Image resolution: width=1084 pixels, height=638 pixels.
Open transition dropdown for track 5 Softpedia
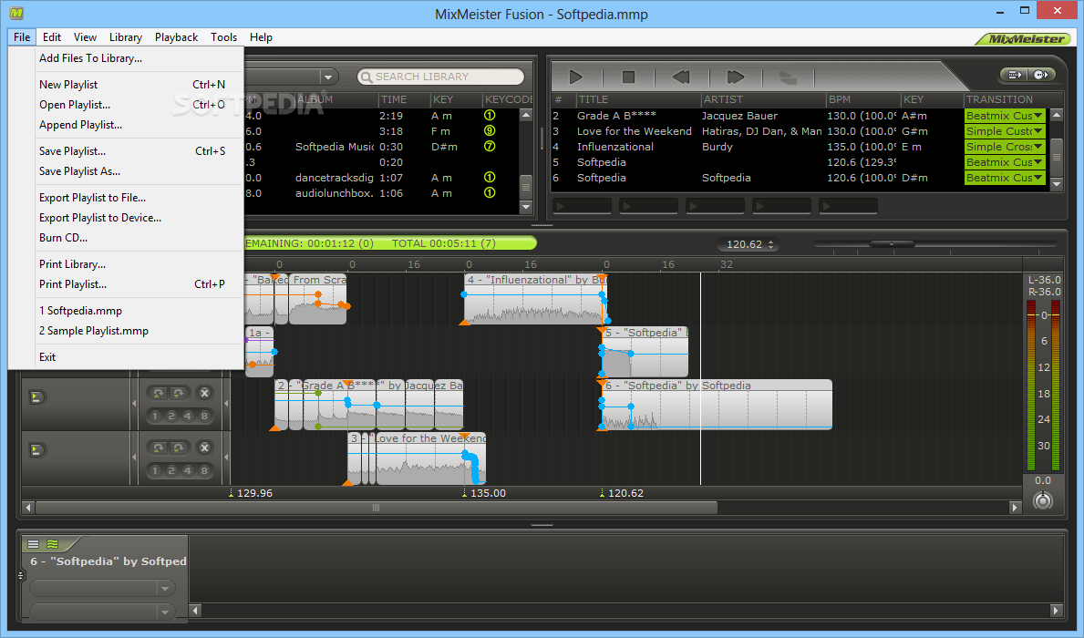[x=1038, y=162]
